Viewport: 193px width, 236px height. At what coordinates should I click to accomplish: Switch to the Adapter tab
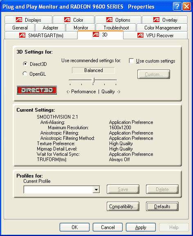point(50,28)
